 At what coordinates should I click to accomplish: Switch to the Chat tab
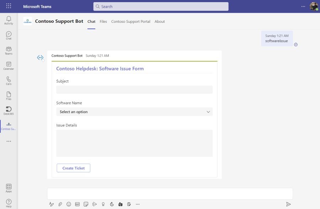(91, 21)
